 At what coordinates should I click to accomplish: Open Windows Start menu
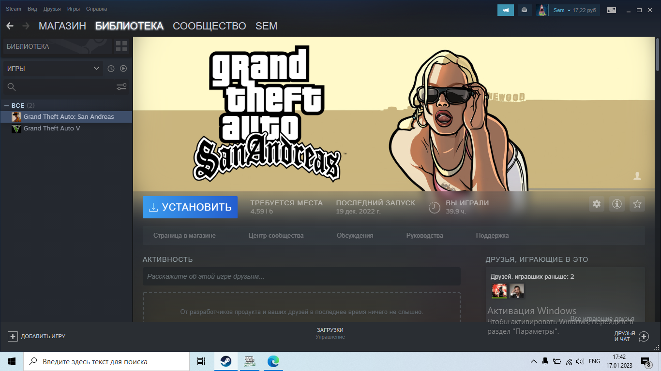(12, 361)
